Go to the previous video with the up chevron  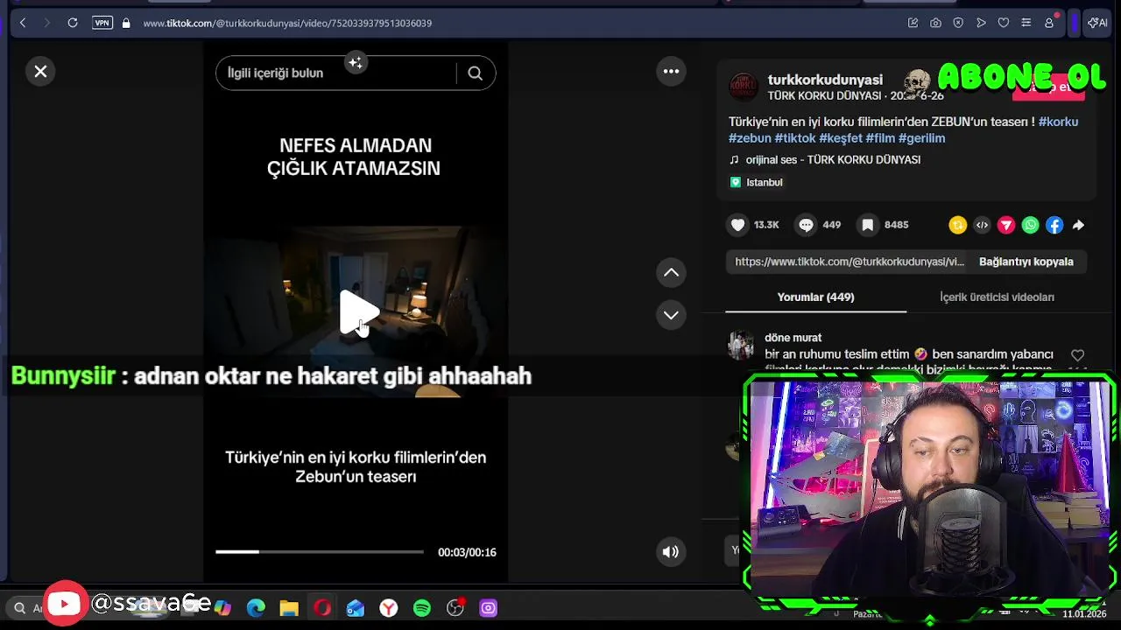pos(672,273)
